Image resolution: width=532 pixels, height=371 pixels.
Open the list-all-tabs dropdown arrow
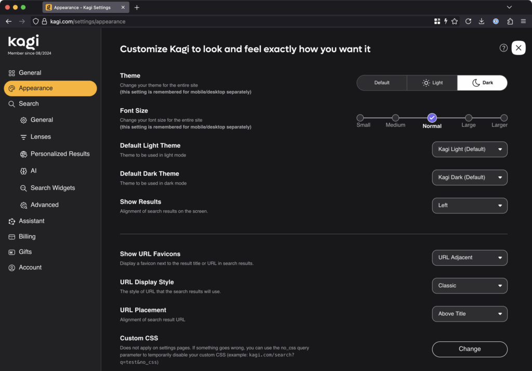pos(509,7)
